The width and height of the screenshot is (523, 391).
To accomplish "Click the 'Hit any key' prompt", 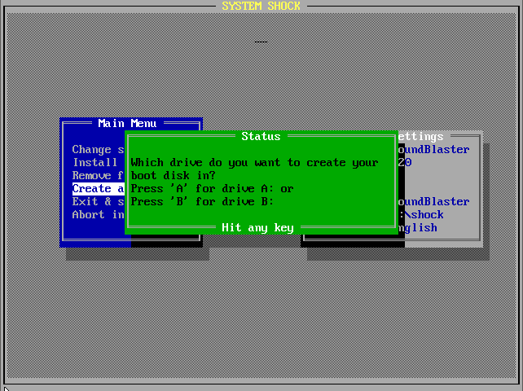I will coord(257,228).
